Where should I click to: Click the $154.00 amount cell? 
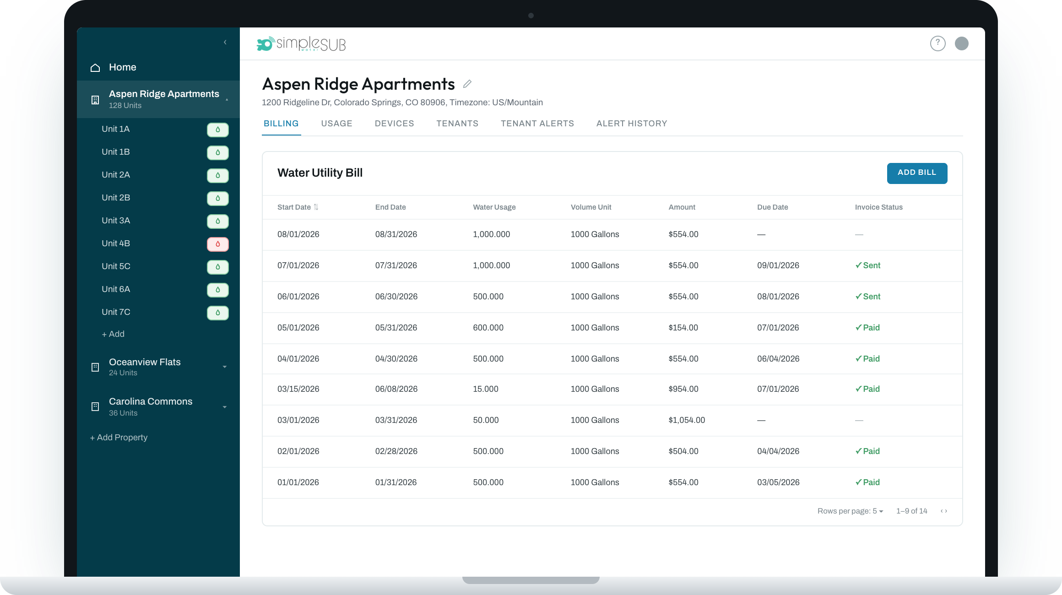pyautogui.click(x=683, y=328)
